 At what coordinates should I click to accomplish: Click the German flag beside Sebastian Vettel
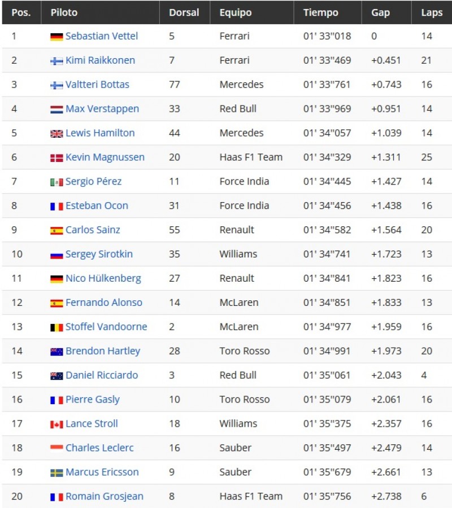56,37
